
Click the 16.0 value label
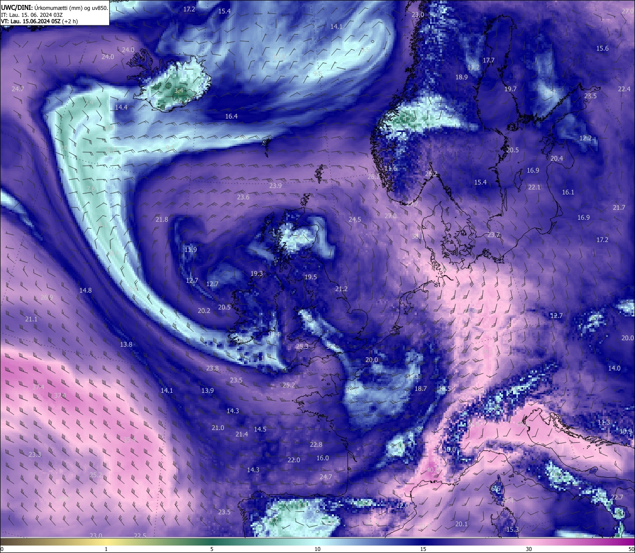click(x=322, y=458)
